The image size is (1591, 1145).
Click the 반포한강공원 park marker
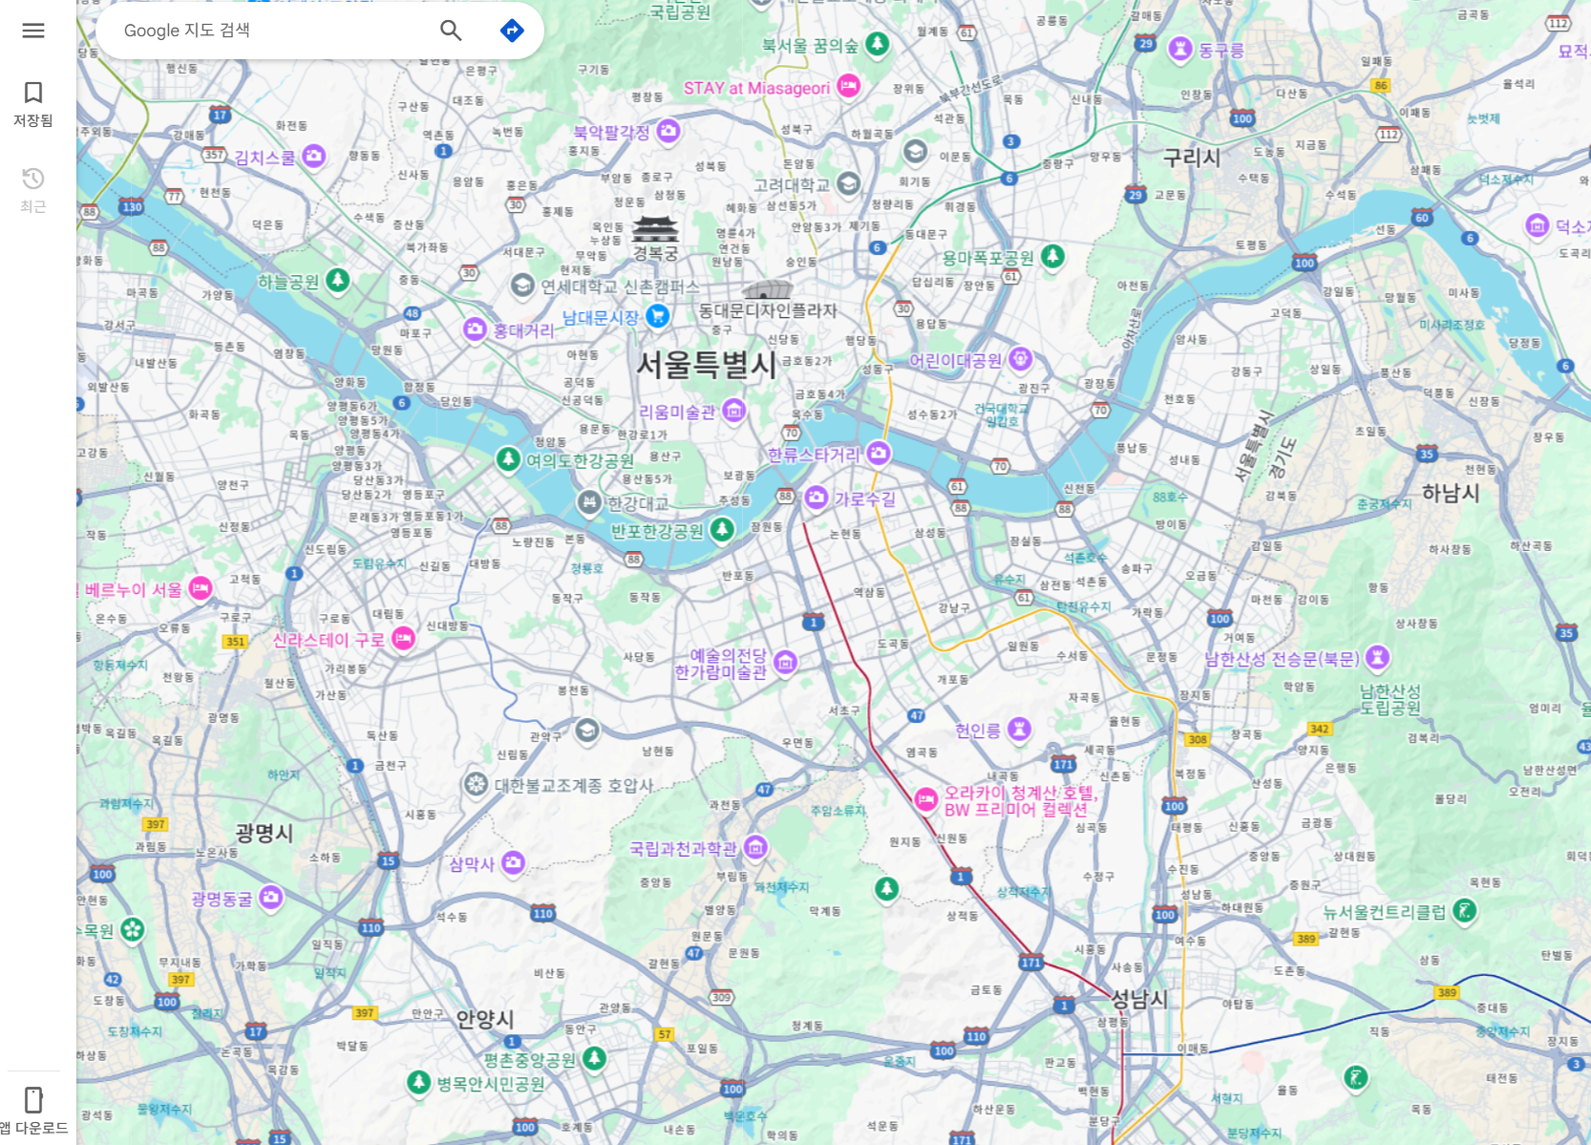point(722,529)
